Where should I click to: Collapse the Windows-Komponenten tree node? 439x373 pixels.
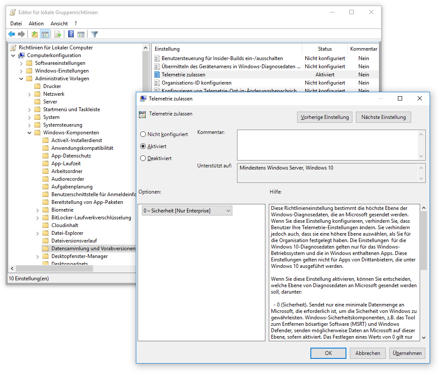(x=30, y=133)
